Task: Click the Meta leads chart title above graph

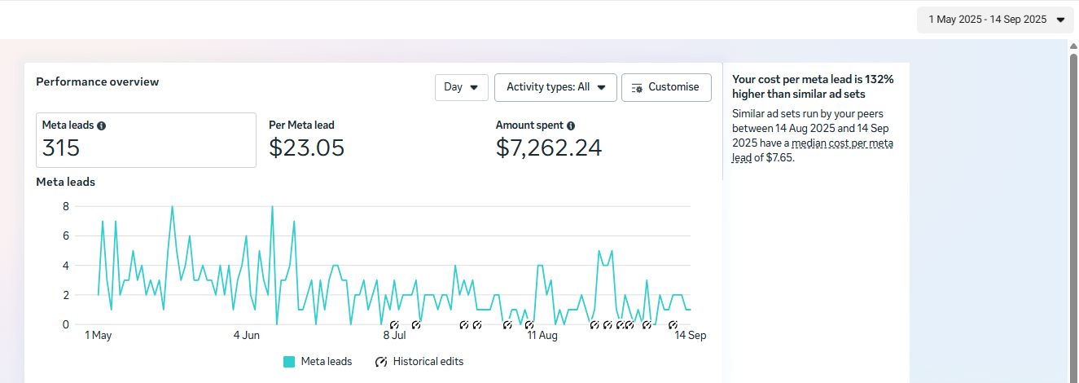Action: (66, 183)
